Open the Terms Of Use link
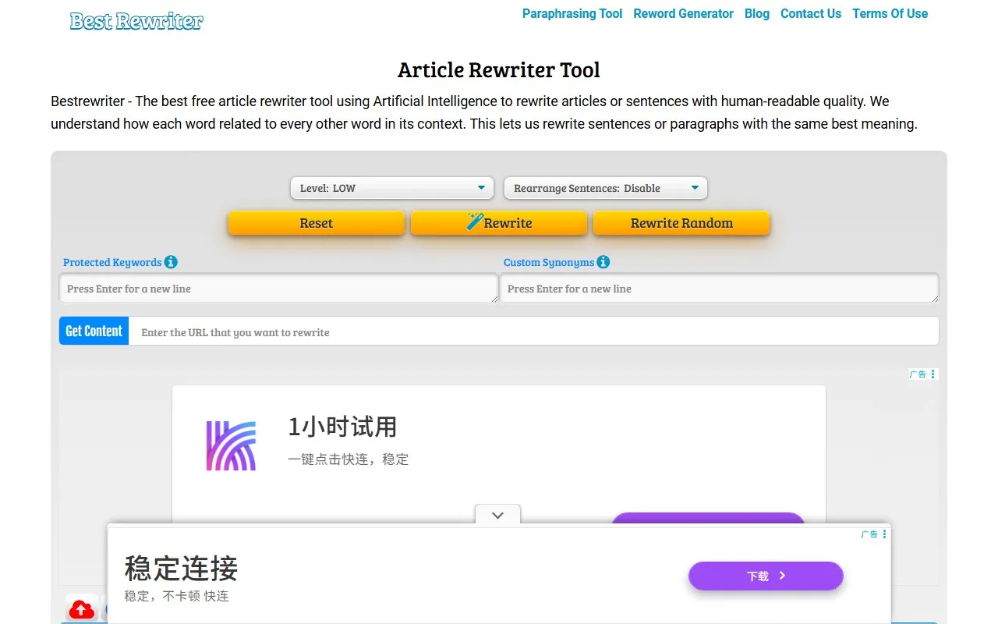The width and height of the screenshot is (998, 624). tap(890, 13)
